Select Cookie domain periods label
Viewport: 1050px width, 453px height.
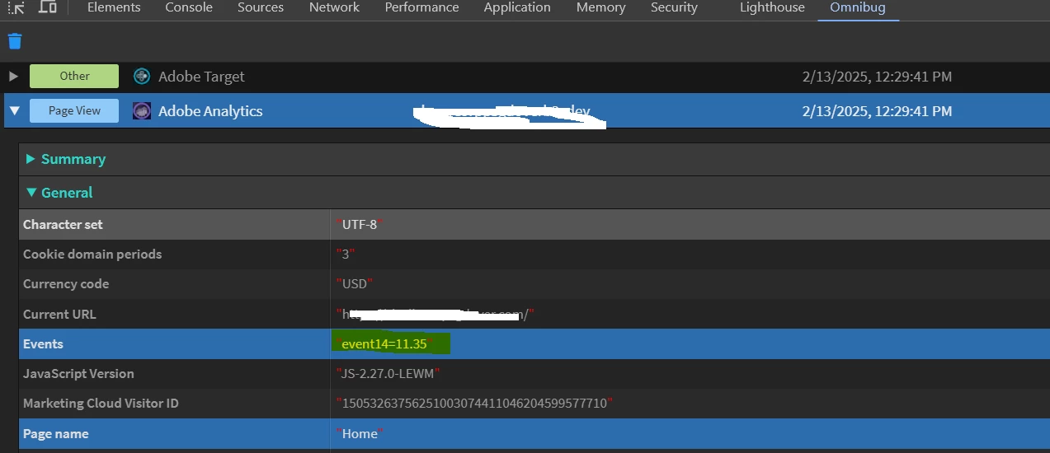92,255
